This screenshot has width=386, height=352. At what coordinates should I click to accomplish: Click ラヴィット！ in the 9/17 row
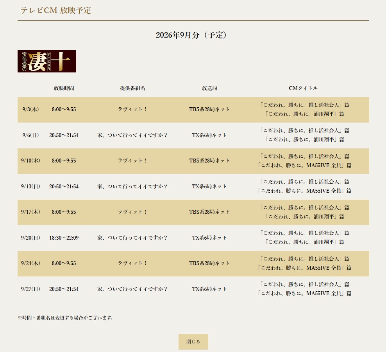(132, 212)
